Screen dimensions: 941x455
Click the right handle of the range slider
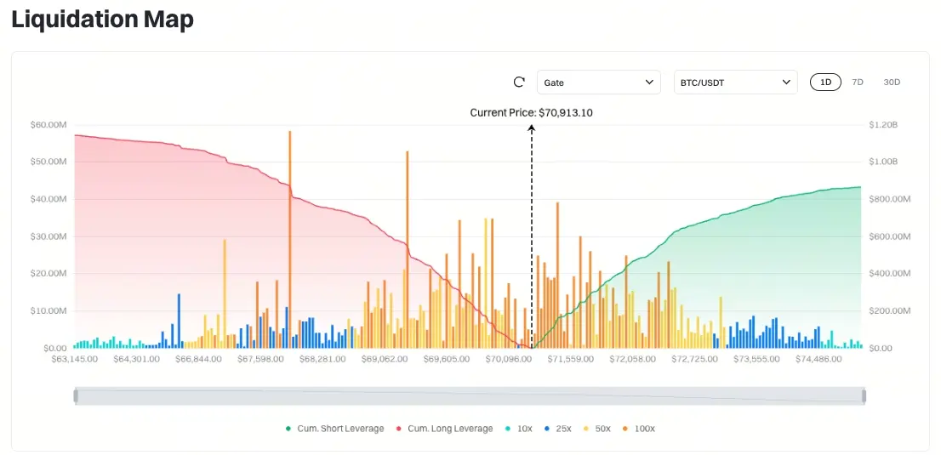click(864, 395)
